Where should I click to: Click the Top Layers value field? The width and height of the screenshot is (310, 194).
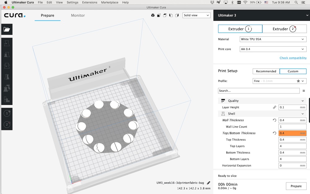[292, 146]
